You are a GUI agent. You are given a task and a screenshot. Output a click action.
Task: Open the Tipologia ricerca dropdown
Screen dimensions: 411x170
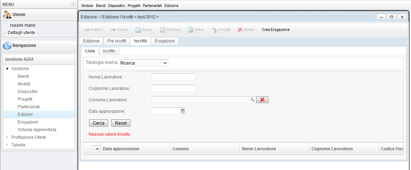tap(165, 63)
